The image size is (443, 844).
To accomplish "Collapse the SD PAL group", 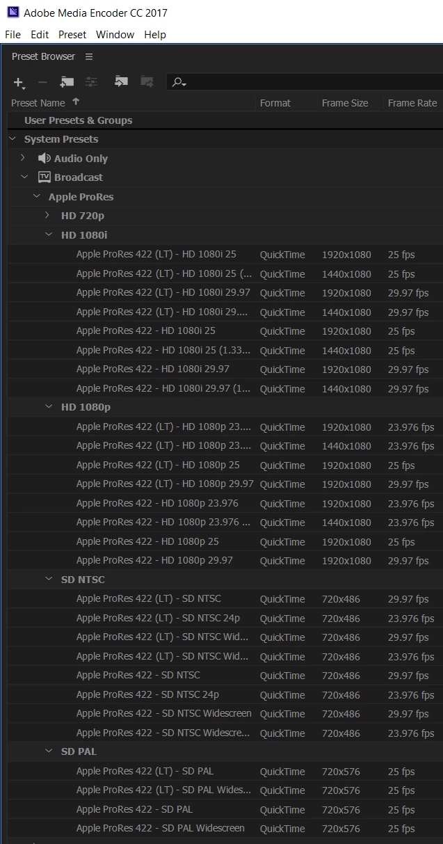I will click(x=49, y=751).
